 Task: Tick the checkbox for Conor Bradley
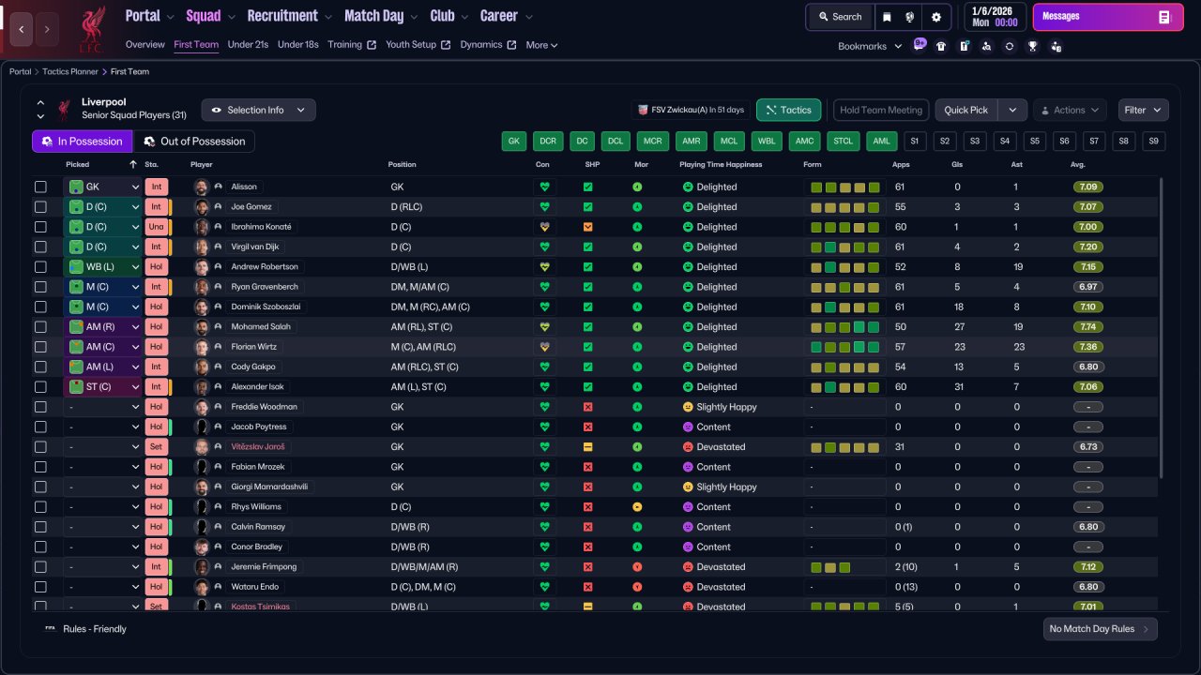40,547
